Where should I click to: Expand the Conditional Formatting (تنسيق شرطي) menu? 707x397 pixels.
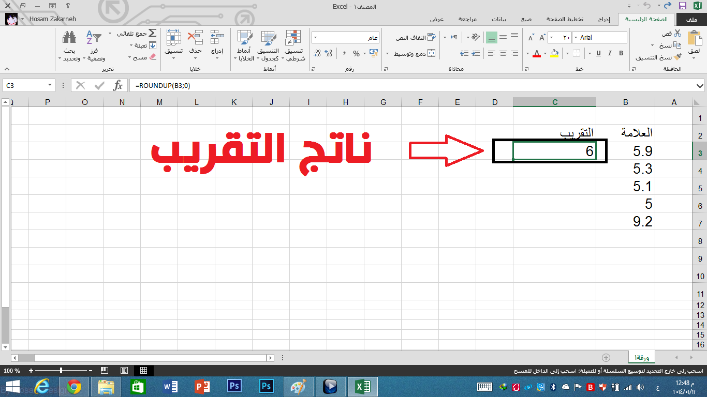[x=295, y=45]
